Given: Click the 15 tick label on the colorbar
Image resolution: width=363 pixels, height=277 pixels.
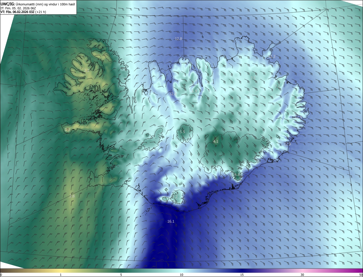Looking at the screenshot, I should pyautogui.click(x=242, y=275).
